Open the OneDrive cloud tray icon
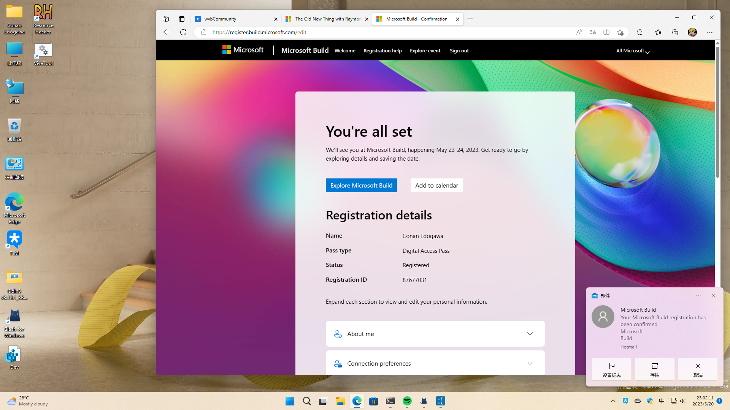730x410 pixels. pyautogui.click(x=638, y=401)
